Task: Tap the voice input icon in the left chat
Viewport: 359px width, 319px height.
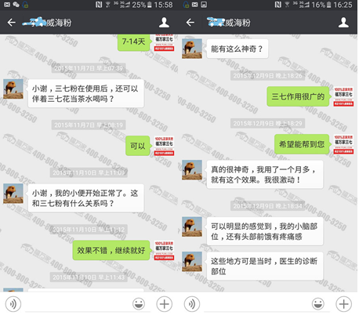Action: [13, 304]
